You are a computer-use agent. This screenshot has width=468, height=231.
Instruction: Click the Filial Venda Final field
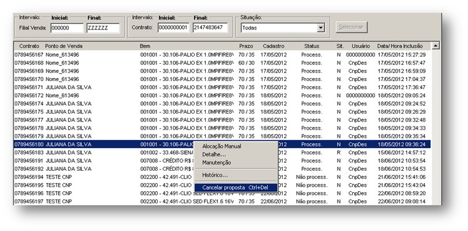[103, 28]
